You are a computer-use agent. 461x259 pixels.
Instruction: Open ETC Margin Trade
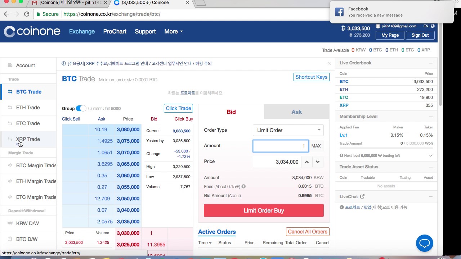(x=28, y=197)
